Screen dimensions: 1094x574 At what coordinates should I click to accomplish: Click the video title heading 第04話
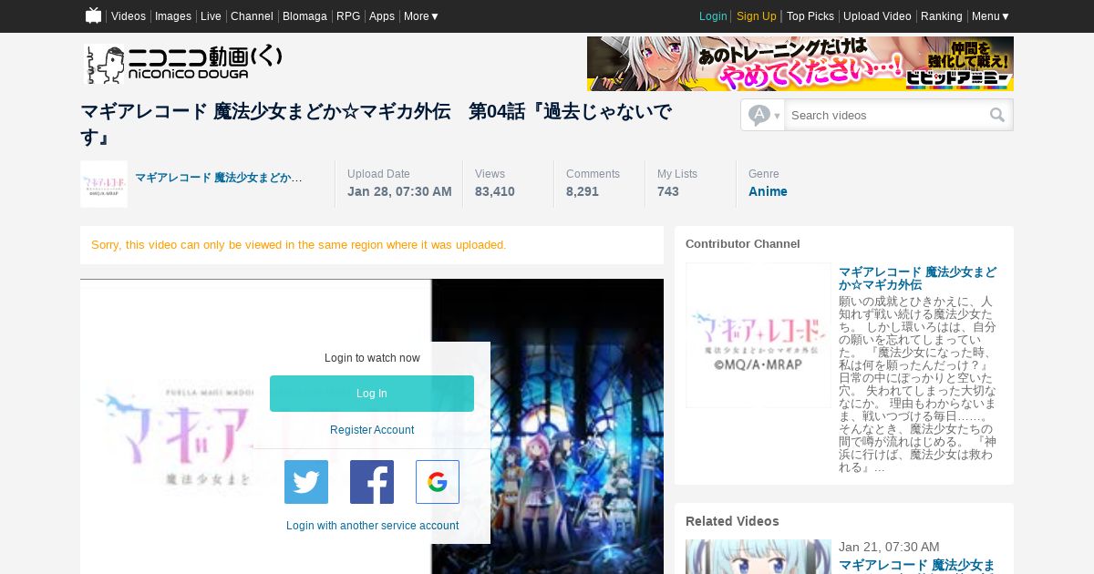tap(377, 124)
